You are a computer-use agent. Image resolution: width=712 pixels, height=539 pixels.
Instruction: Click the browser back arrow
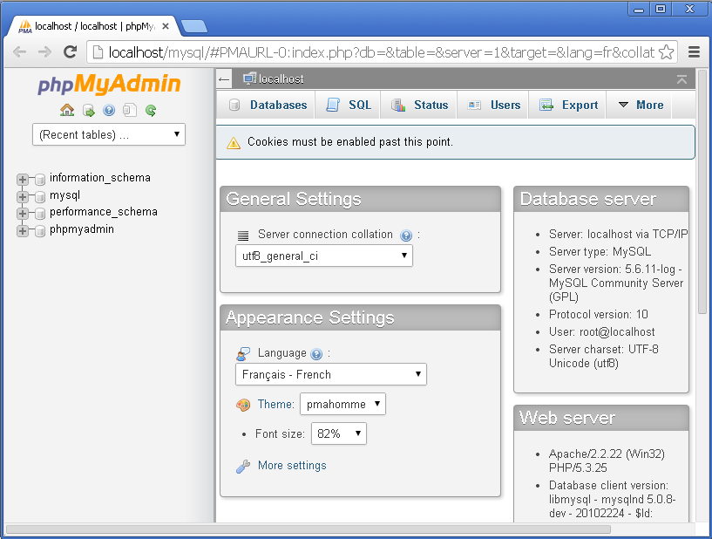(19, 51)
